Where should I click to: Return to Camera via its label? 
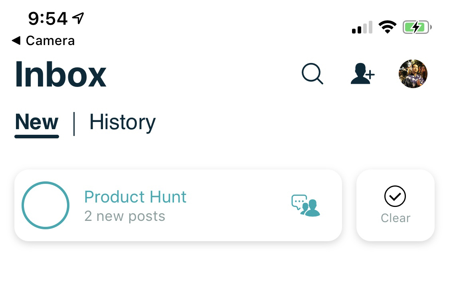(x=50, y=41)
